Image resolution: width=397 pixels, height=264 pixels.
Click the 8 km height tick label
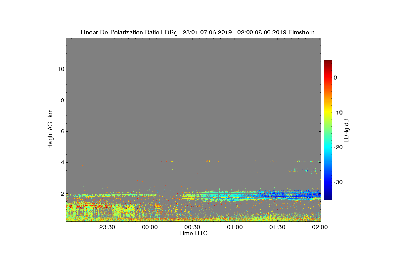tap(62, 100)
